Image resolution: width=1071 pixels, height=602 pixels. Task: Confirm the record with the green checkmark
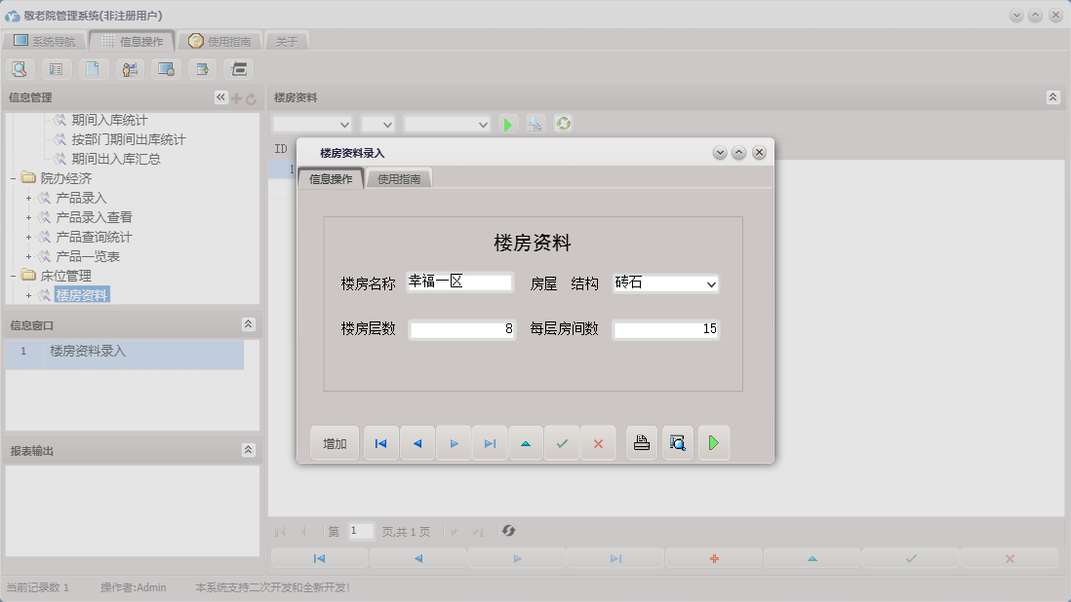pos(562,442)
